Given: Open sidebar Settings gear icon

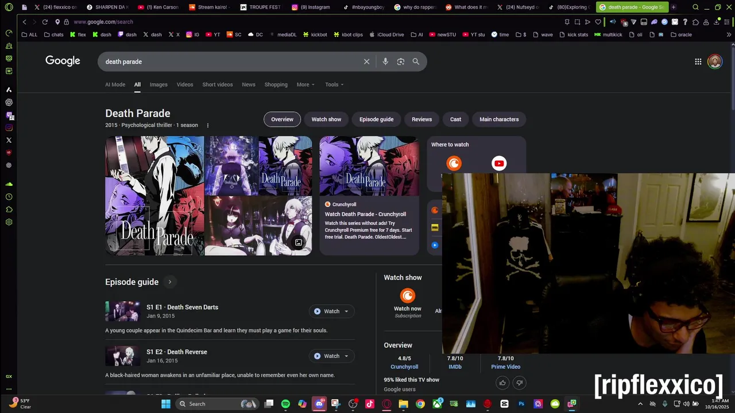Looking at the screenshot, I should coord(9,222).
